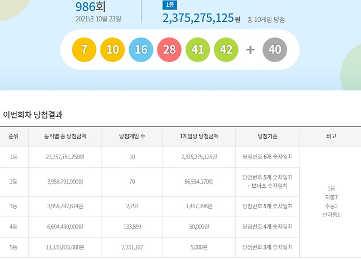Click the yellow lottery ball number 10
This screenshot has height=259, width=361.
point(112,50)
